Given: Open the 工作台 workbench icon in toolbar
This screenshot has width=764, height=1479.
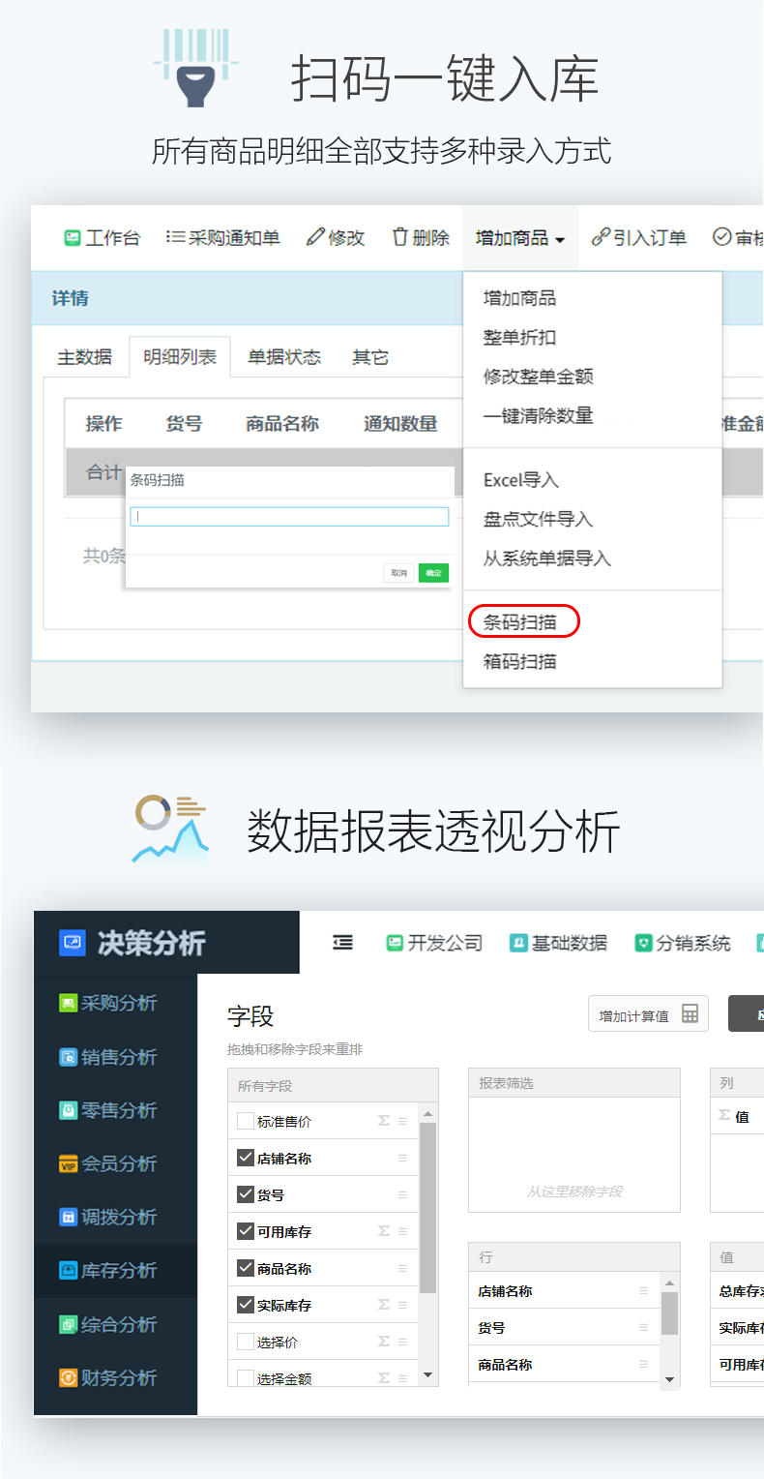Looking at the screenshot, I should (x=72, y=238).
